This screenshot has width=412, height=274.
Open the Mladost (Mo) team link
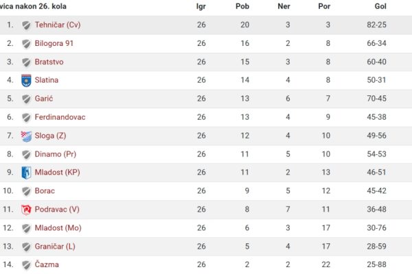coord(58,227)
